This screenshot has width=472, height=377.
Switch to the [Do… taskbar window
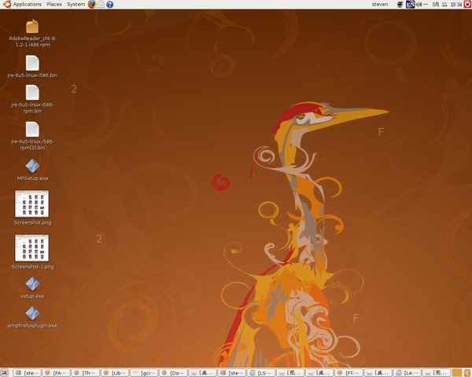173,373
